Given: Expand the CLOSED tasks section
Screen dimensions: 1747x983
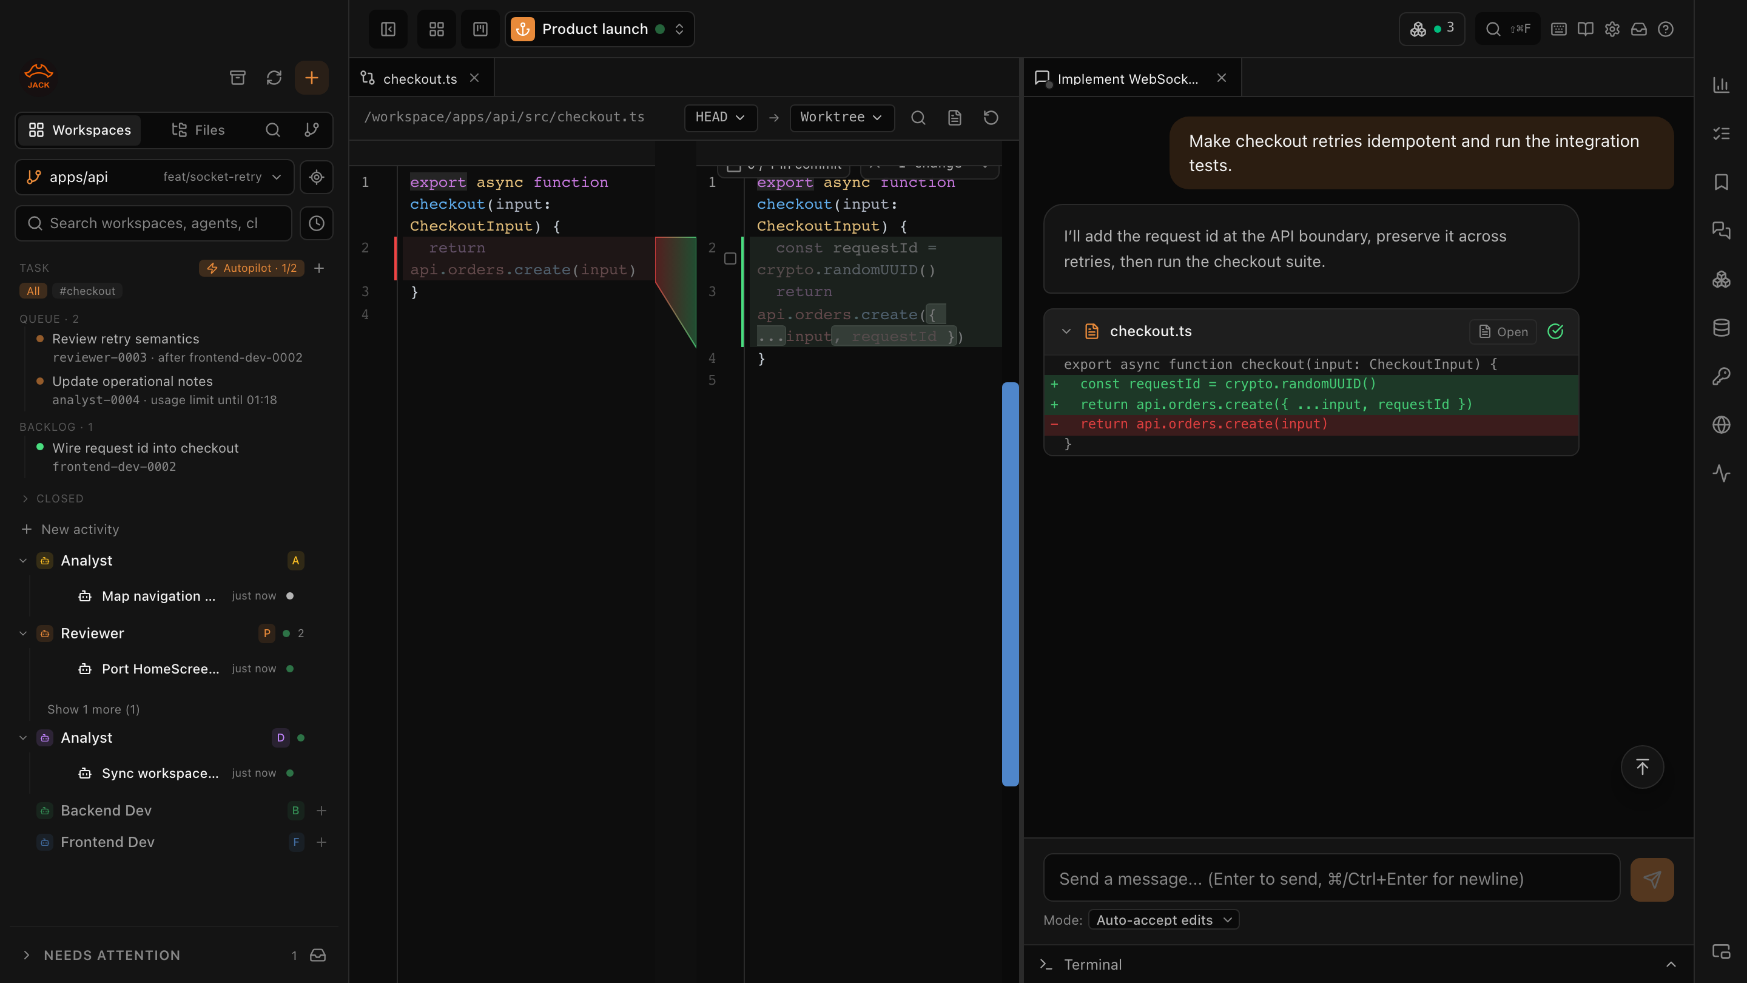Looking at the screenshot, I should pyautogui.click(x=53, y=499).
